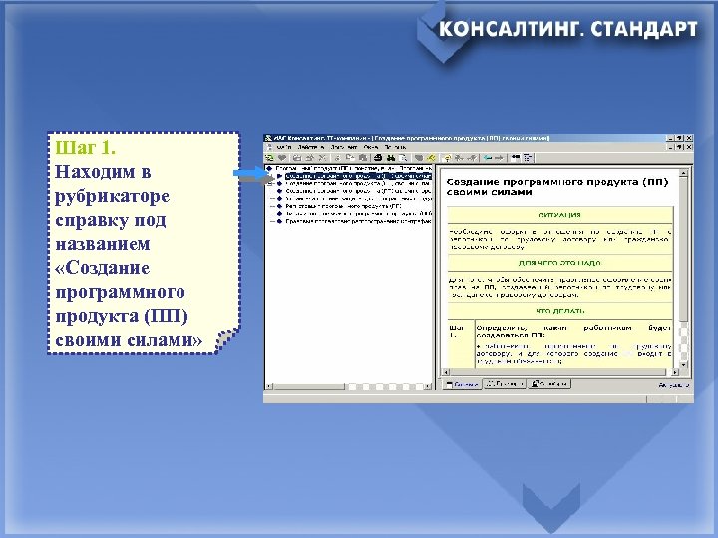
Task: Click the yellow lightbulb toolbar icon
Action: pos(447,158)
